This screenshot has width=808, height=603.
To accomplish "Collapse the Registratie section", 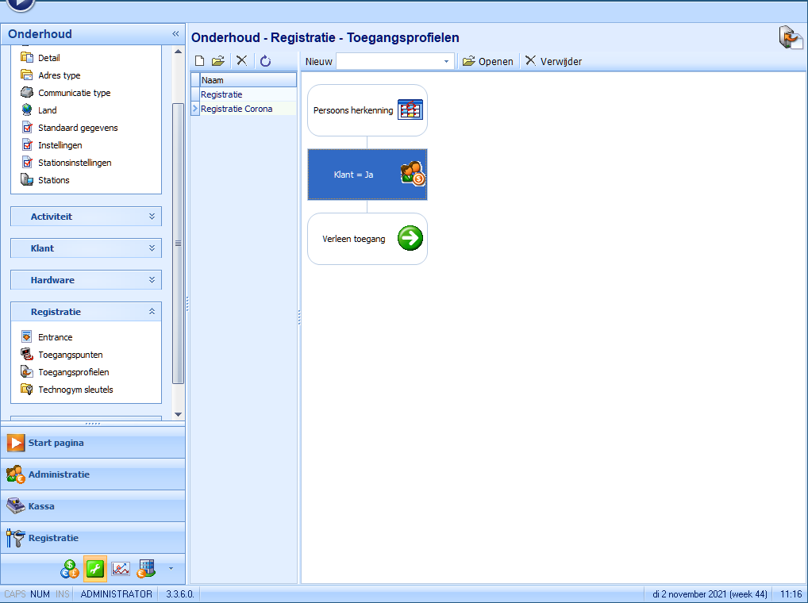I will click(x=152, y=312).
